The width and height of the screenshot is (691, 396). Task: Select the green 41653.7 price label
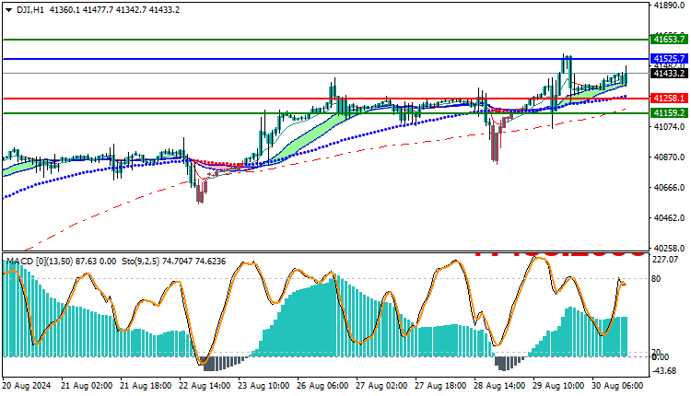[669, 40]
